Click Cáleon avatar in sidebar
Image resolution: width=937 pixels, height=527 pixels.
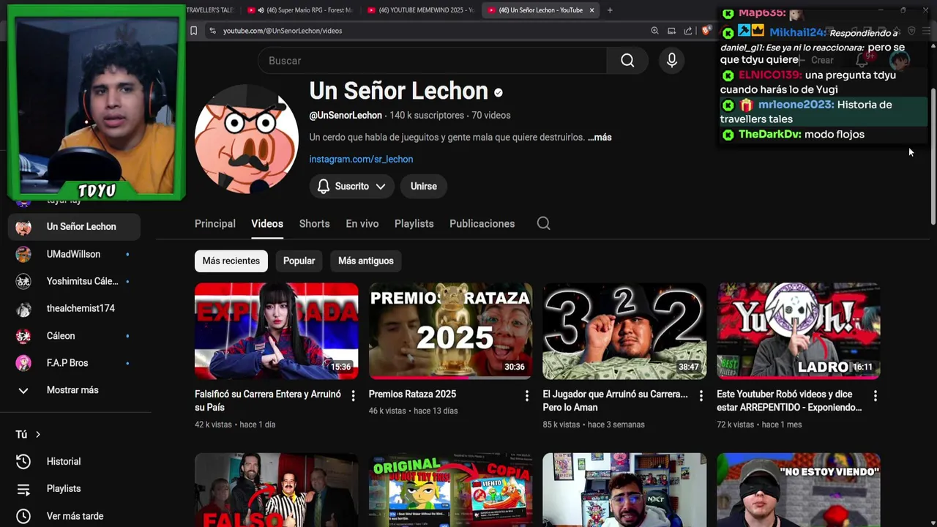point(23,336)
